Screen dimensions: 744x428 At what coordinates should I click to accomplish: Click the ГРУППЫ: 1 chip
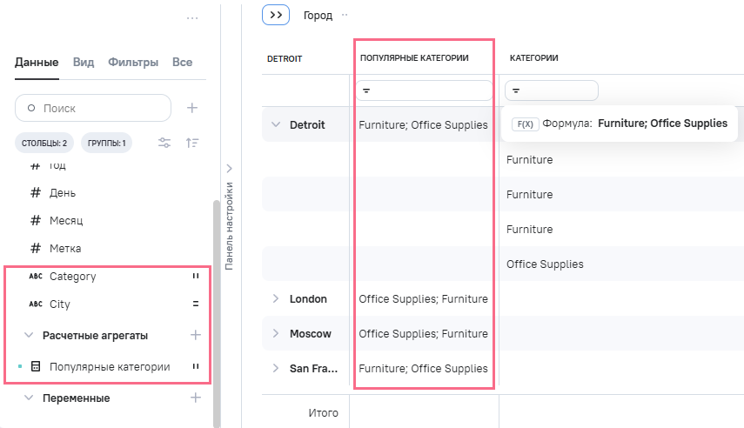[106, 143]
